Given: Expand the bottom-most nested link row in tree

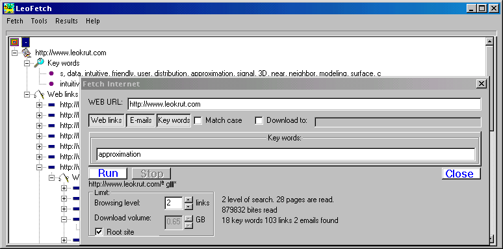Looking at the screenshot, I should (x=64, y=240).
